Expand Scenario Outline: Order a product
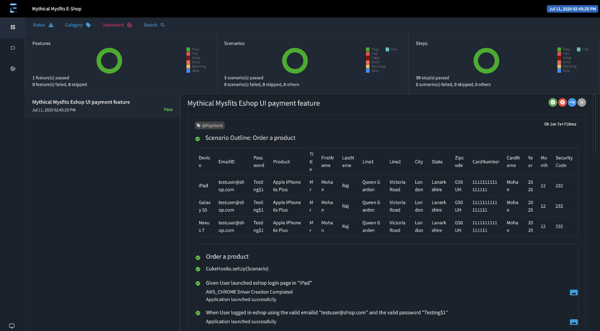Image resolution: width=600 pixels, height=331 pixels. click(x=251, y=138)
